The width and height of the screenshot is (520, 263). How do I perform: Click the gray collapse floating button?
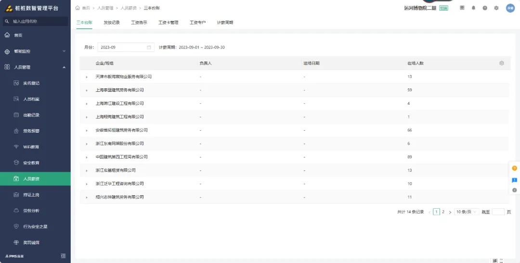click(514, 190)
